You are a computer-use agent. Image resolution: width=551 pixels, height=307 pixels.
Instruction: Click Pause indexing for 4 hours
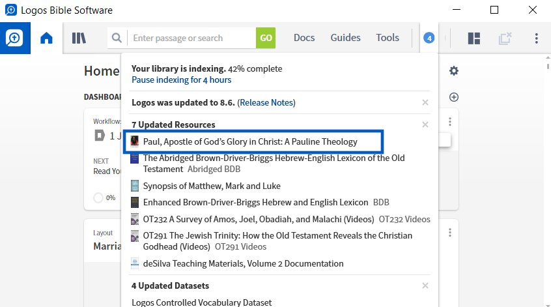coord(181,80)
